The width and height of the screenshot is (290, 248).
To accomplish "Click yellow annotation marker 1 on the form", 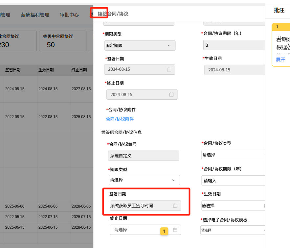I will (164, 231).
